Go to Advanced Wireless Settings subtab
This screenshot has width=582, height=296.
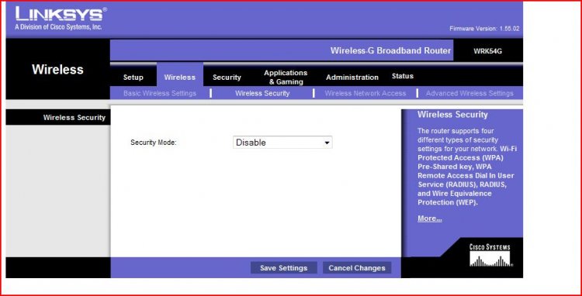click(x=469, y=93)
